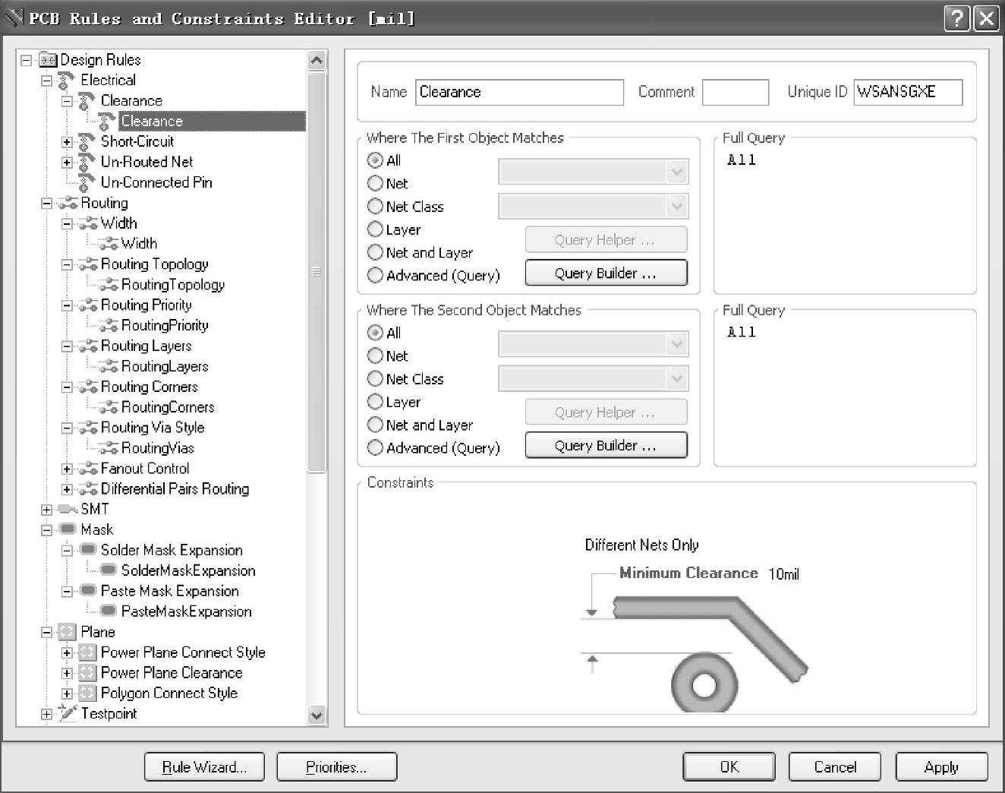Viewport: 1005px width, 793px height.
Task: Expand the Power Plane Connect Style node
Action: click(67, 652)
